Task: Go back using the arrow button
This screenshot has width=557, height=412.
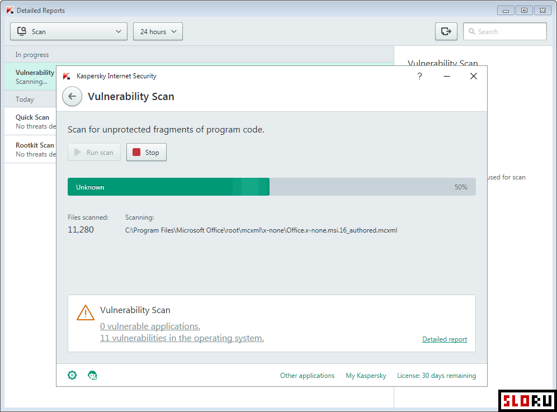Action: tap(72, 96)
